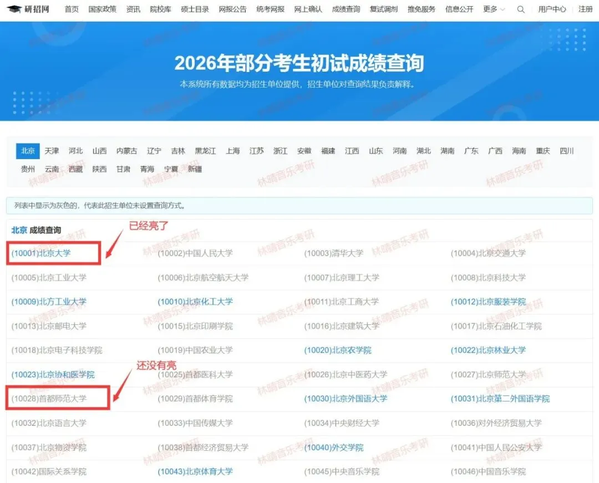599x483 pixels.
Task: Select the 福建 province tab
Action: (328, 151)
